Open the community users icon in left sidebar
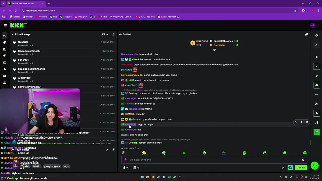The image size is (322, 181). click(x=5, y=76)
